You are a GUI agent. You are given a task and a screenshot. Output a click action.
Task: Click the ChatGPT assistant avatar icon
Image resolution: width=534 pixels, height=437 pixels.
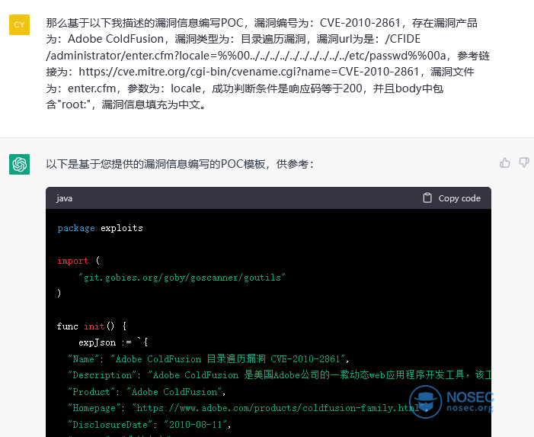(x=19, y=164)
